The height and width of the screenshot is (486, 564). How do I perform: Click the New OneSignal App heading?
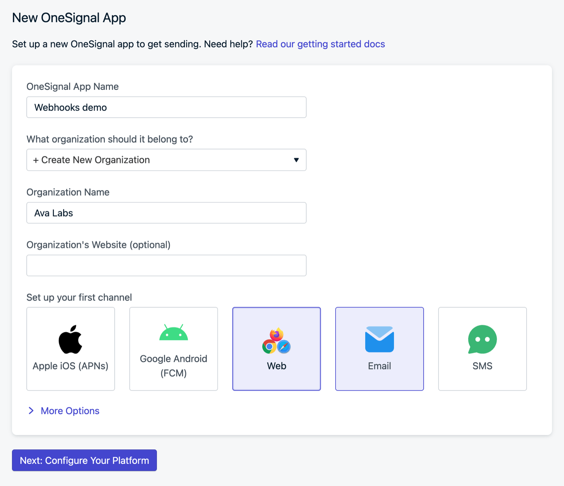(x=69, y=18)
